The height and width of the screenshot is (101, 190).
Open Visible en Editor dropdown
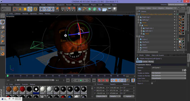168,73
